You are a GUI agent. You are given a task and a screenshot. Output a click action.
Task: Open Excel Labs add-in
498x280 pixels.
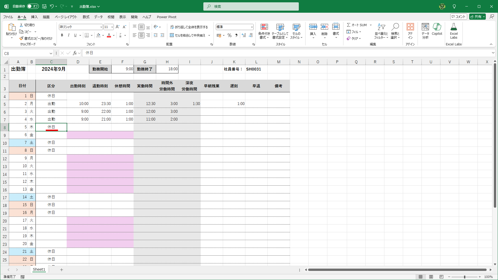[x=453, y=31]
